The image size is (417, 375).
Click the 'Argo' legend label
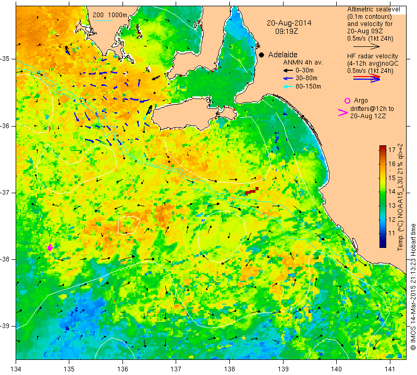click(361, 101)
